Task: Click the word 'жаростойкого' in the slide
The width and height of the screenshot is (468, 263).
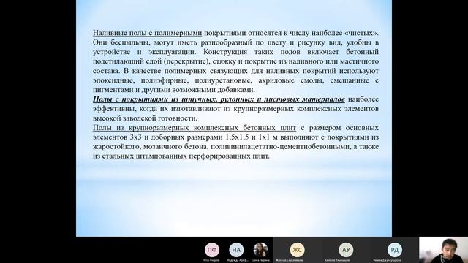Action: point(116,146)
